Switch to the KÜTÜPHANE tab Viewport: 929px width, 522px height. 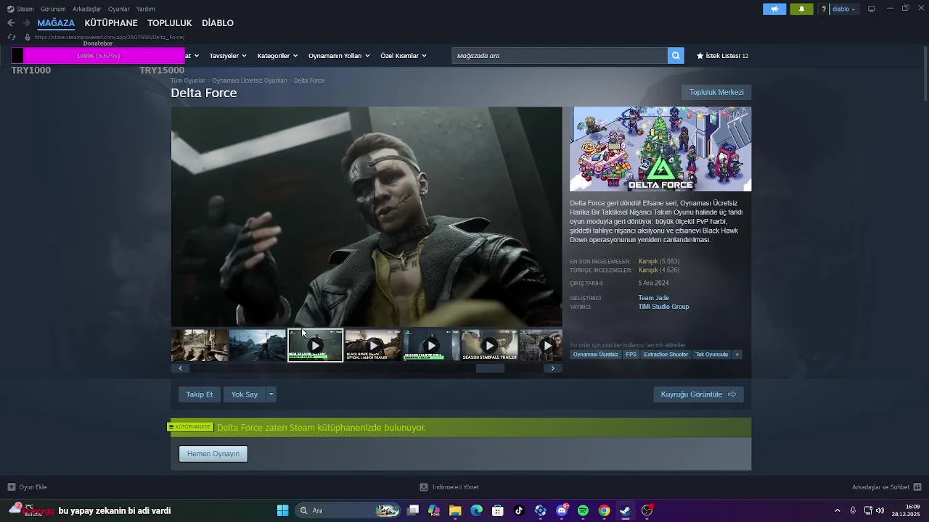pyautogui.click(x=111, y=23)
